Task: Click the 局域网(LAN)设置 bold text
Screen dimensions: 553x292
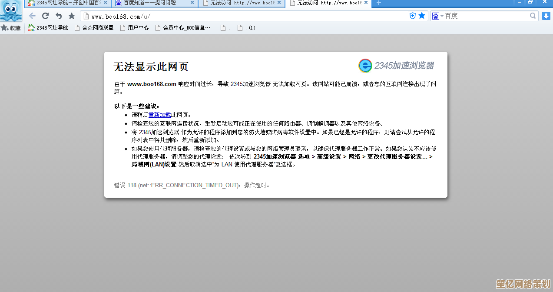Action: pos(154,164)
